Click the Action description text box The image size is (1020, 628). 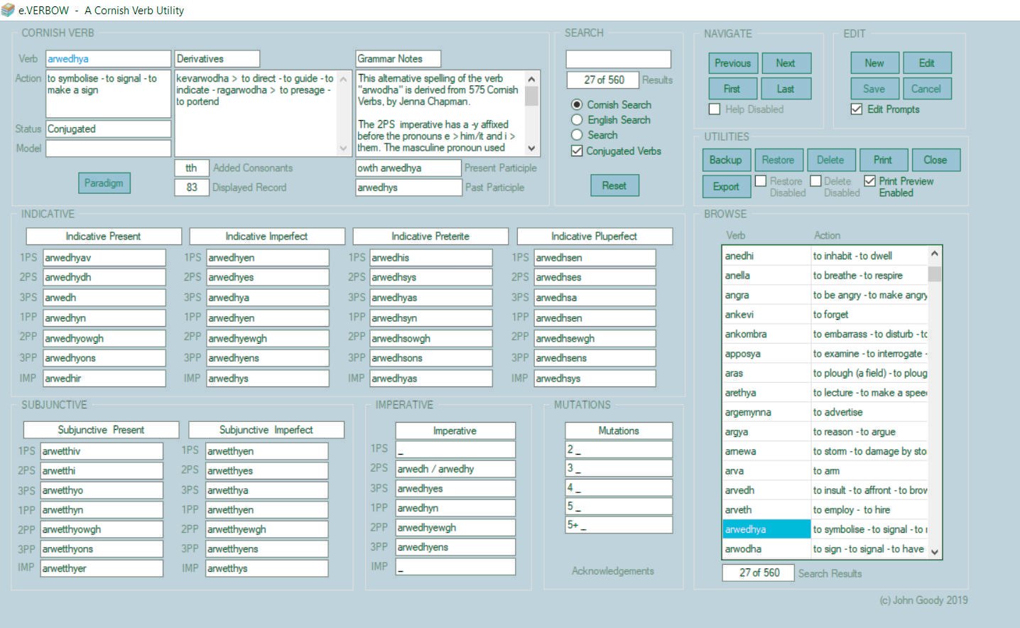(x=109, y=93)
